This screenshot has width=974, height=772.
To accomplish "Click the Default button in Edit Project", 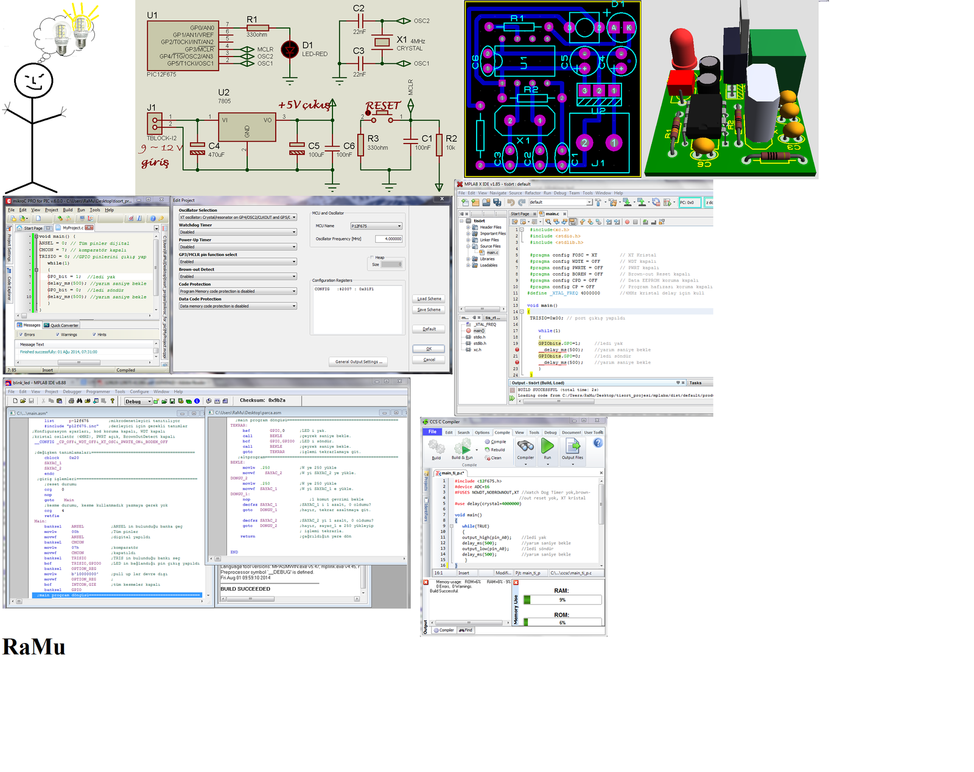I will (429, 329).
